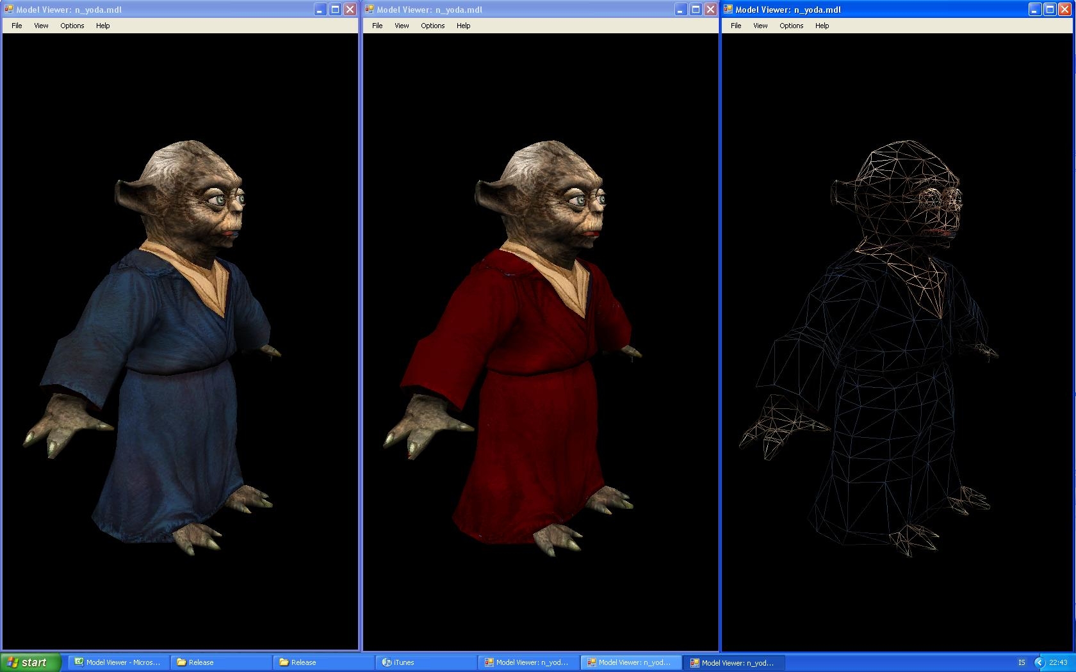
Task: Click the Windows start button
Action: point(30,662)
